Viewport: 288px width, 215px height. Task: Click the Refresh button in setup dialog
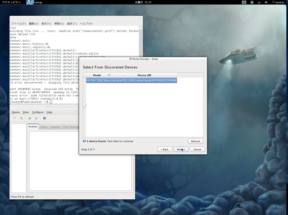click(x=196, y=141)
